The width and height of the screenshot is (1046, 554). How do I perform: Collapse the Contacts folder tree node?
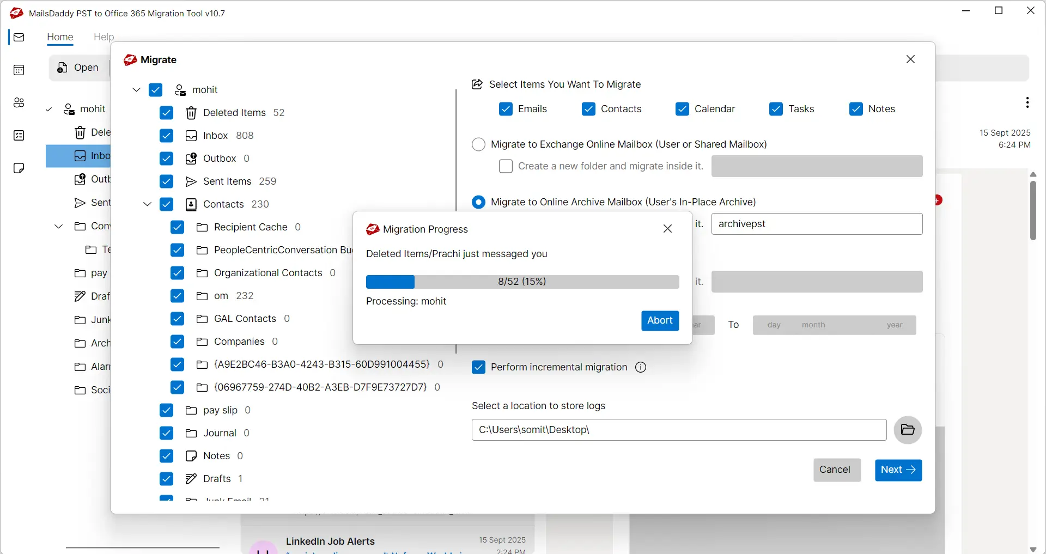pyautogui.click(x=147, y=204)
